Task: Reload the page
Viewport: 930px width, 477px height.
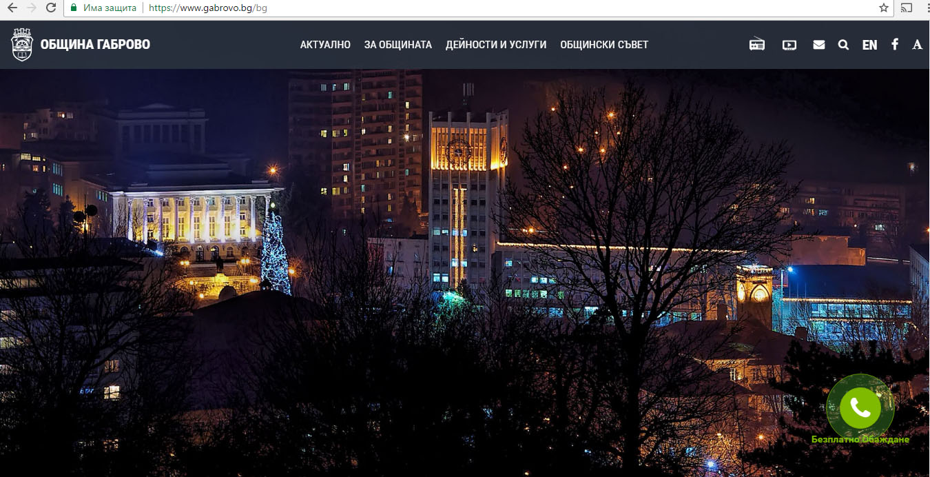Action: 51,8
